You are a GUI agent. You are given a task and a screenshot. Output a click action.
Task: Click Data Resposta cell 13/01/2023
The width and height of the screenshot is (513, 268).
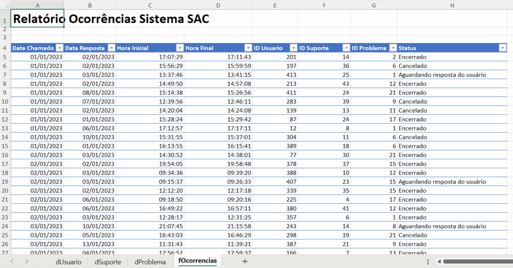point(98,244)
